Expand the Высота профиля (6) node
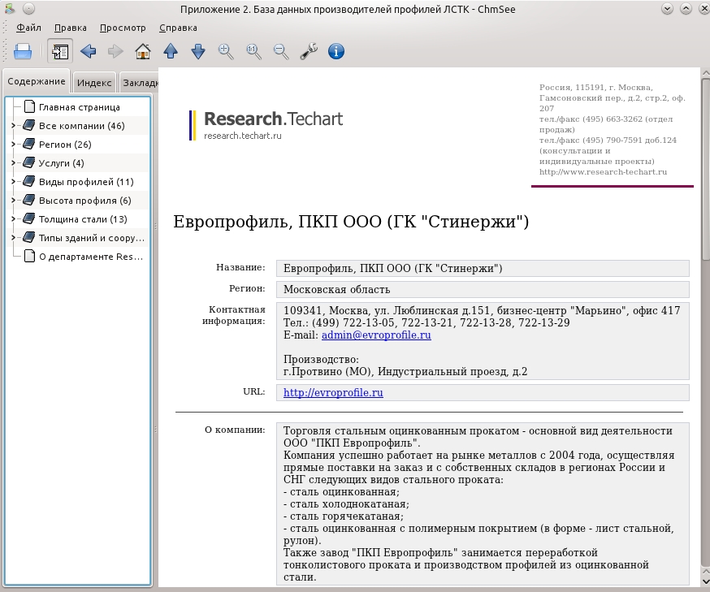 [x=13, y=200]
